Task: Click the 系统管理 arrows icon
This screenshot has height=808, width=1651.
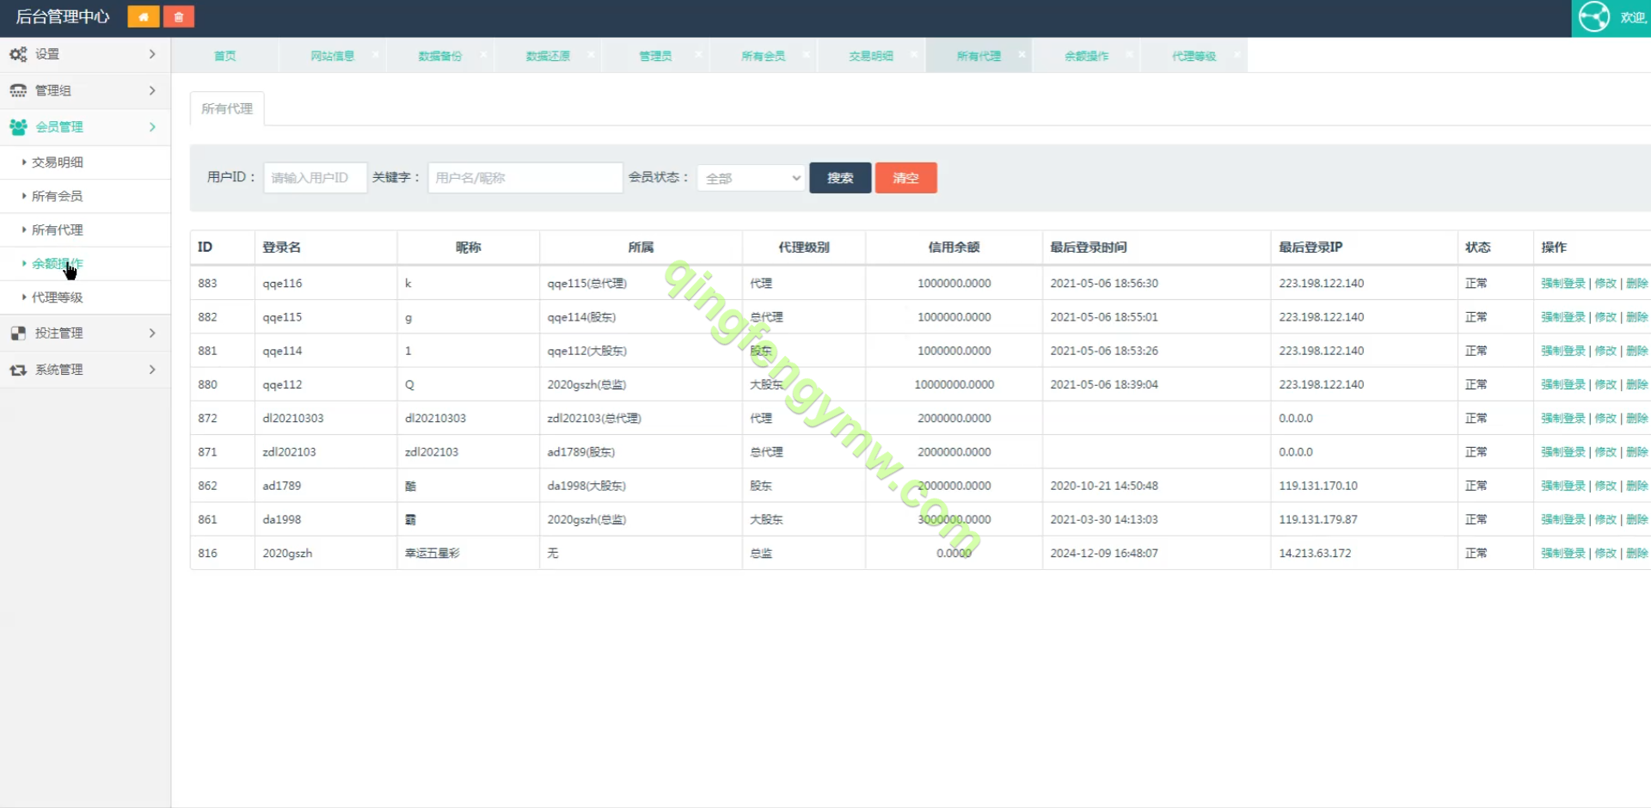Action: (x=18, y=370)
